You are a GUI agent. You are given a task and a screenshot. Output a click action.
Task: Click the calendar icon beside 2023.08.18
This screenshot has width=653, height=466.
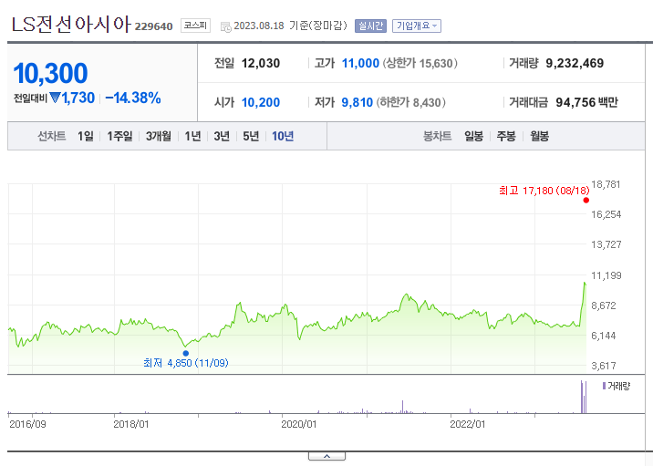(x=225, y=27)
